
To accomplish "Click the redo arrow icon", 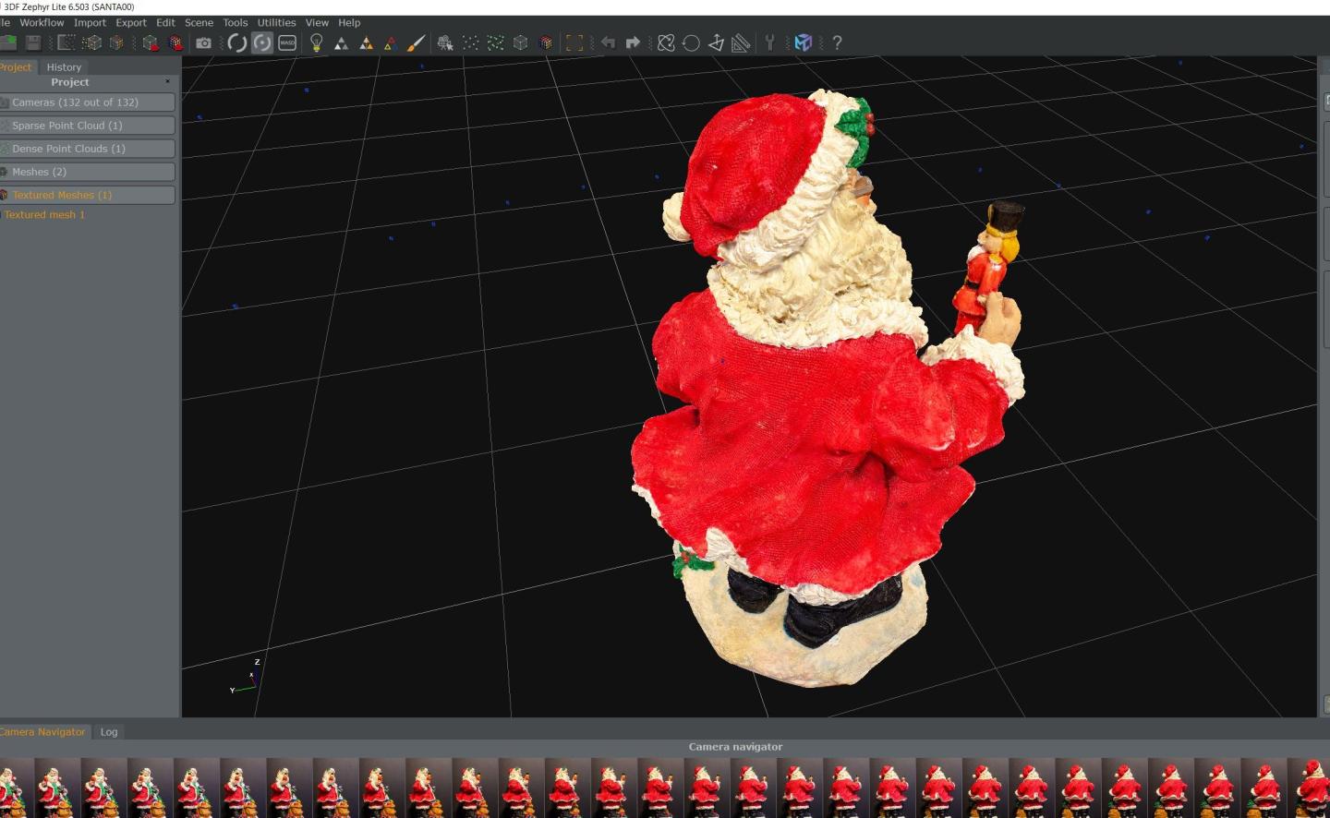I will click(633, 42).
